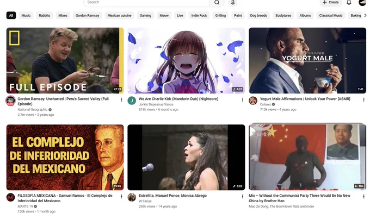Screen dimensions: 370x219
Task: Click the W Farias channel avatar
Action: pyautogui.click(x=132, y=197)
